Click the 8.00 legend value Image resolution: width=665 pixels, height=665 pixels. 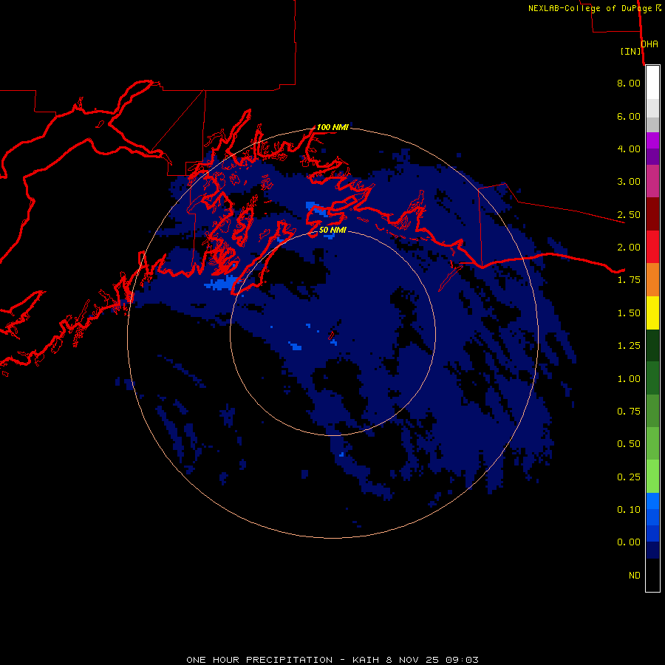coord(629,83)
